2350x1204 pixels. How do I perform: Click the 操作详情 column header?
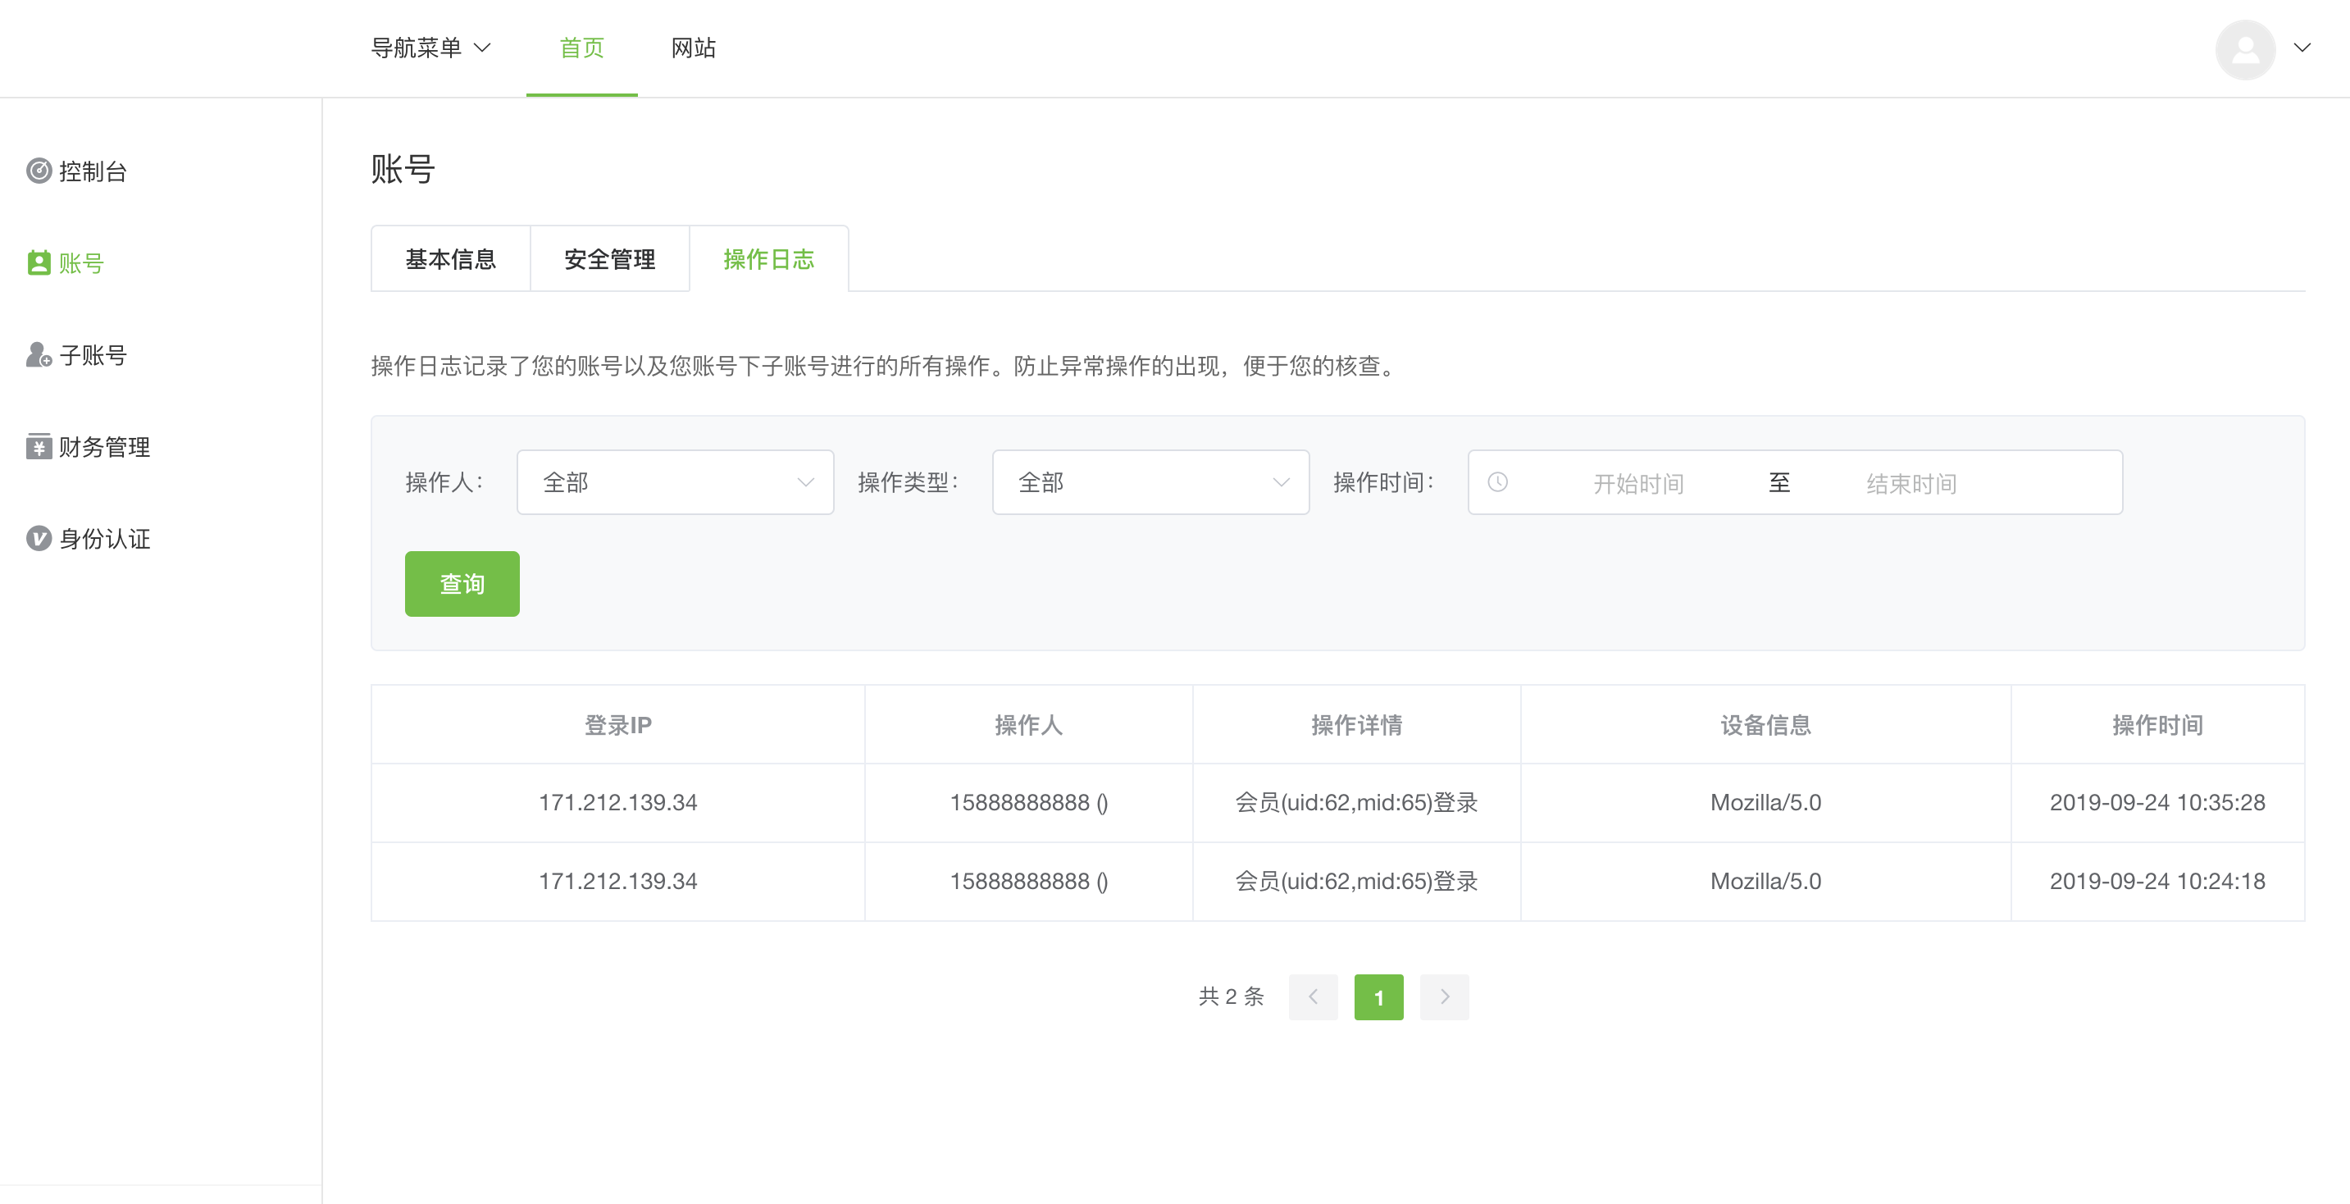coord(1356,725)
